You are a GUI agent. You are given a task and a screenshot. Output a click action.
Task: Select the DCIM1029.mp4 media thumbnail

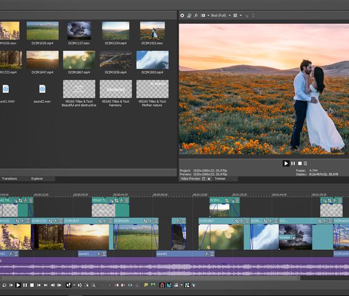(x=42, y=31)
